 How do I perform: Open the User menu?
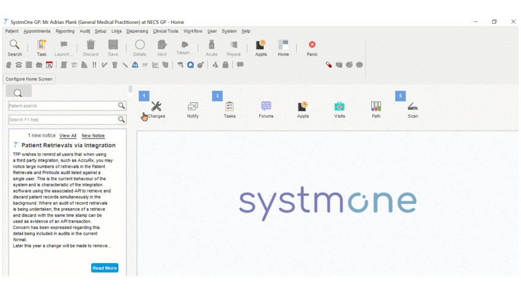click(x=212, y=31)
